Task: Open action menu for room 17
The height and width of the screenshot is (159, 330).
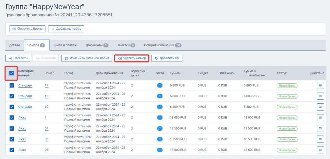Action: point(320,85)
